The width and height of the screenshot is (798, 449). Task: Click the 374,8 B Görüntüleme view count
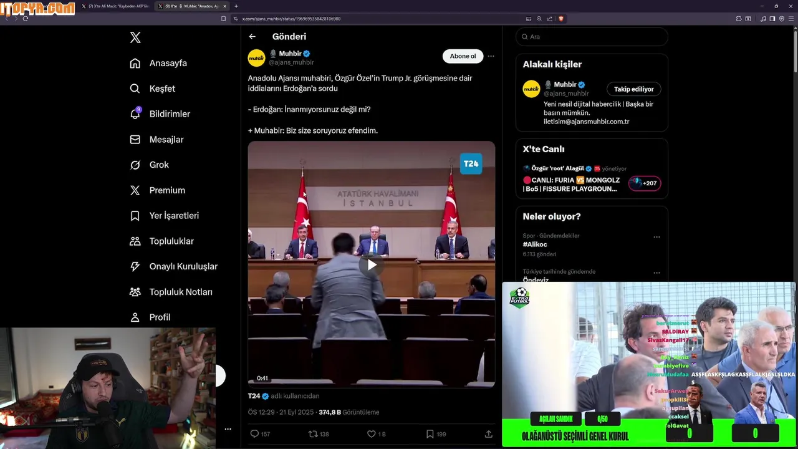click(349, 412)
